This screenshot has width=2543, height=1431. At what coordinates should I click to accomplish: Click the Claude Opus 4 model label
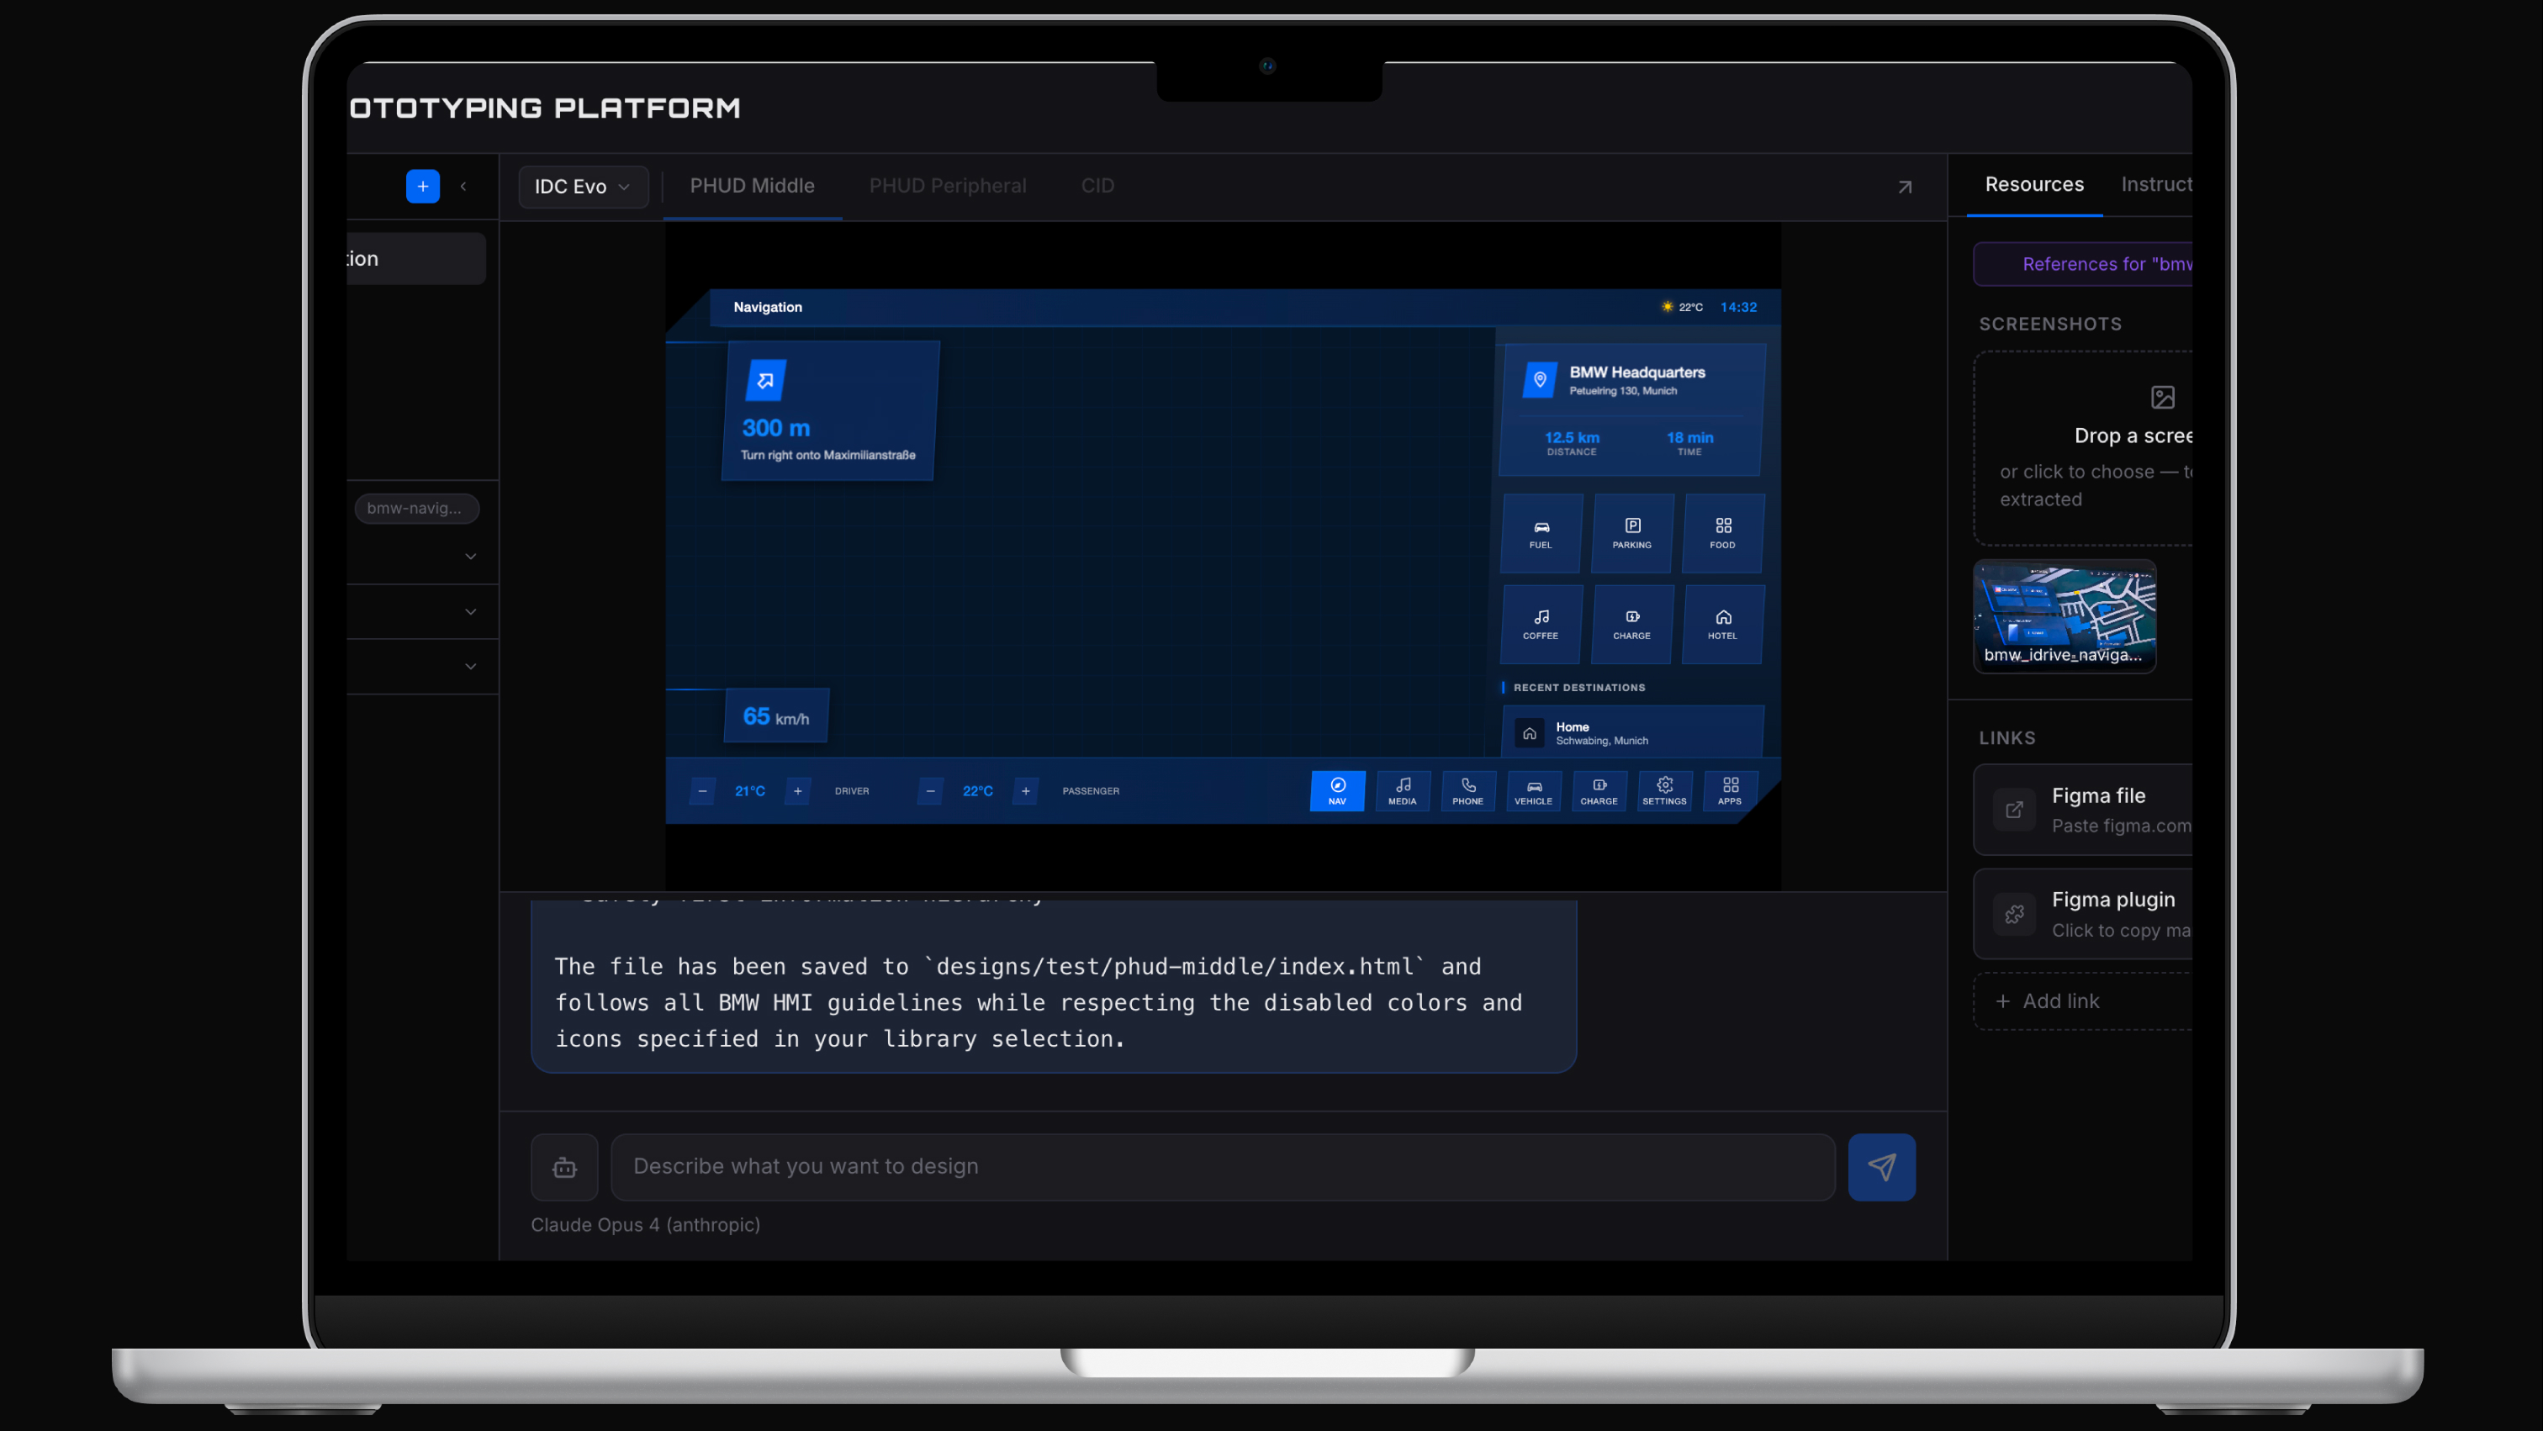coord(646,1225)
